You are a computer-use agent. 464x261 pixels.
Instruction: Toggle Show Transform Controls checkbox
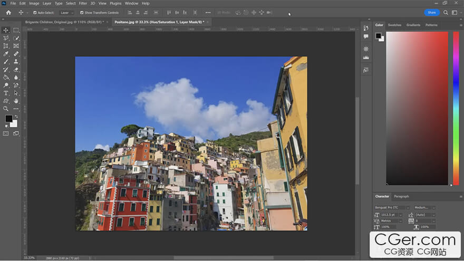pyautogui.click(x=82, y=13)
